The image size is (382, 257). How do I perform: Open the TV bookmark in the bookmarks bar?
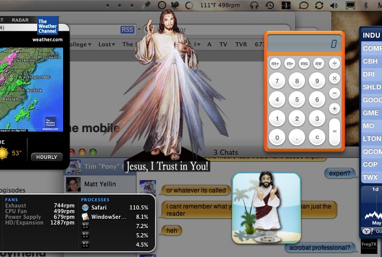pos(223,44)
